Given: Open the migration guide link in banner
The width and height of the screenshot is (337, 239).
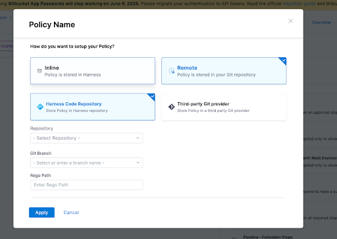Looking at the screenshot, I should point(299,4).
